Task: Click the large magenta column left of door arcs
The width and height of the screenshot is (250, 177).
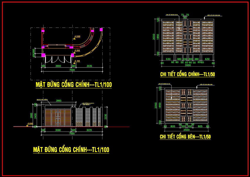Action: (43, 55)
